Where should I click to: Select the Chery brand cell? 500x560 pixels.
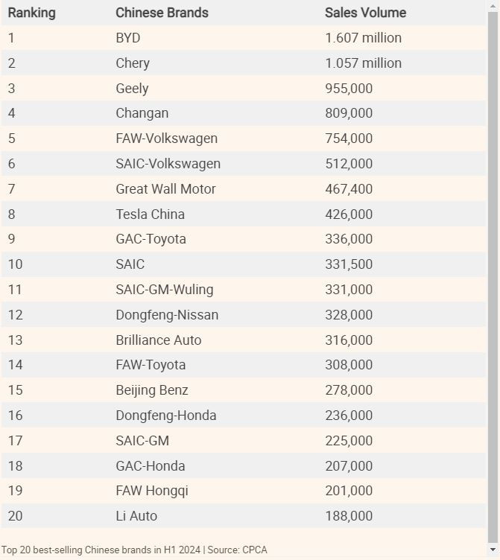[133, 63]
